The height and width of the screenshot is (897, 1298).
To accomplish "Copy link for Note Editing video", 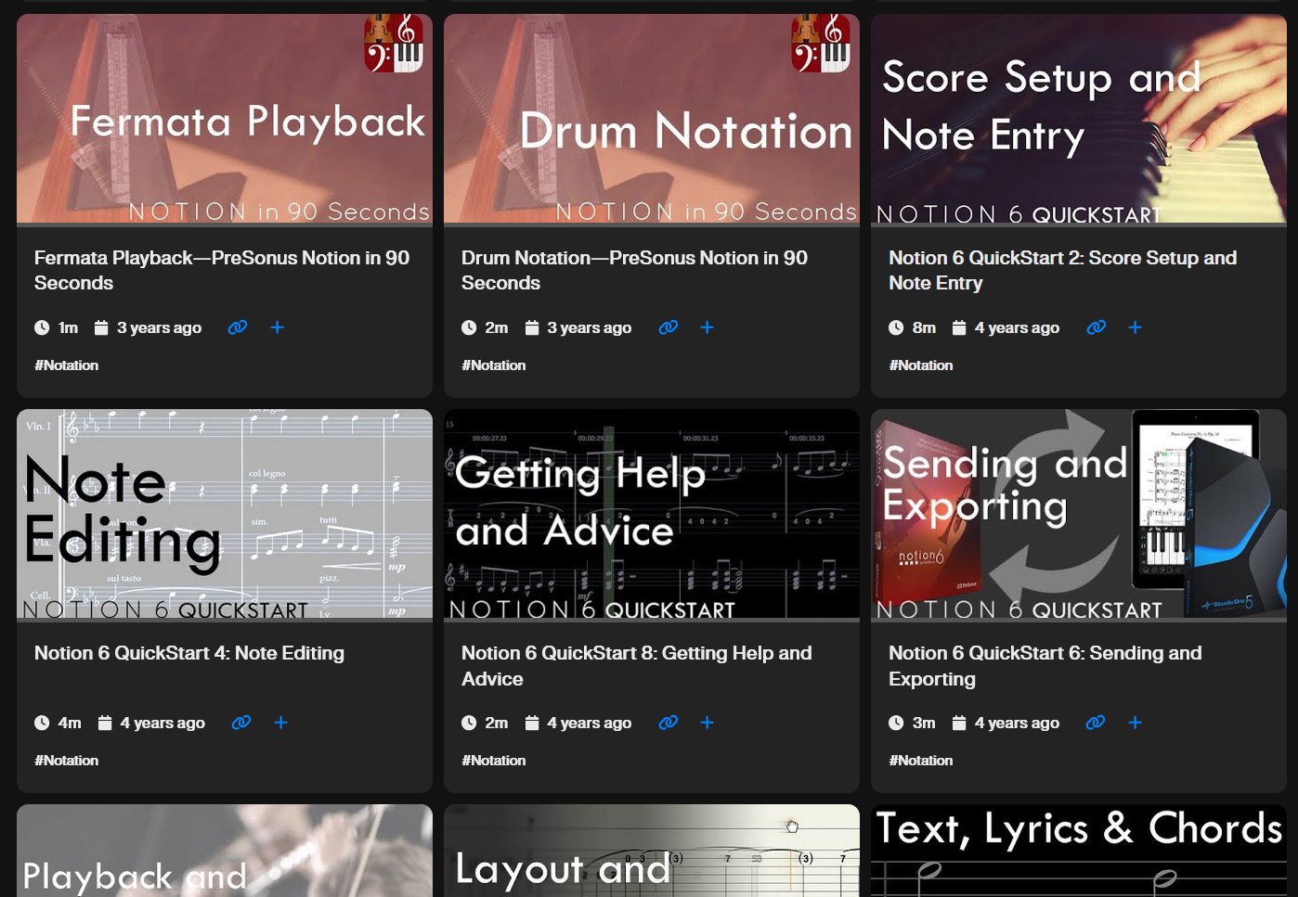I will click(x=241, y=723).
